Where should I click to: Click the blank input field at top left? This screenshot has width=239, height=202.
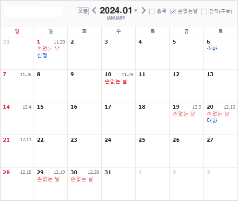click(33, 11)
